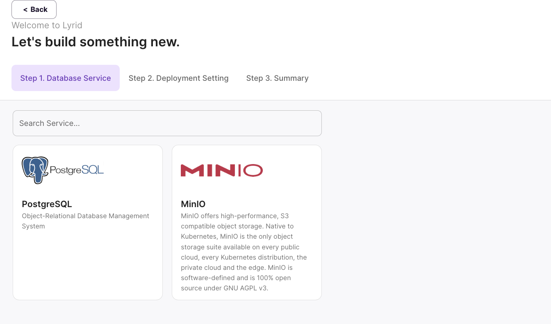Go back using the Back button
Image resolution: width=551 pixels, height=324 pixels.
point(34,9)
